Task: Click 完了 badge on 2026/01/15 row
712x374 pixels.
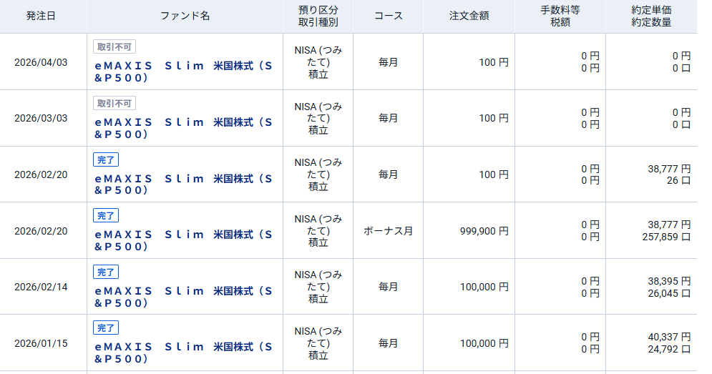Action: click(106, 328)
